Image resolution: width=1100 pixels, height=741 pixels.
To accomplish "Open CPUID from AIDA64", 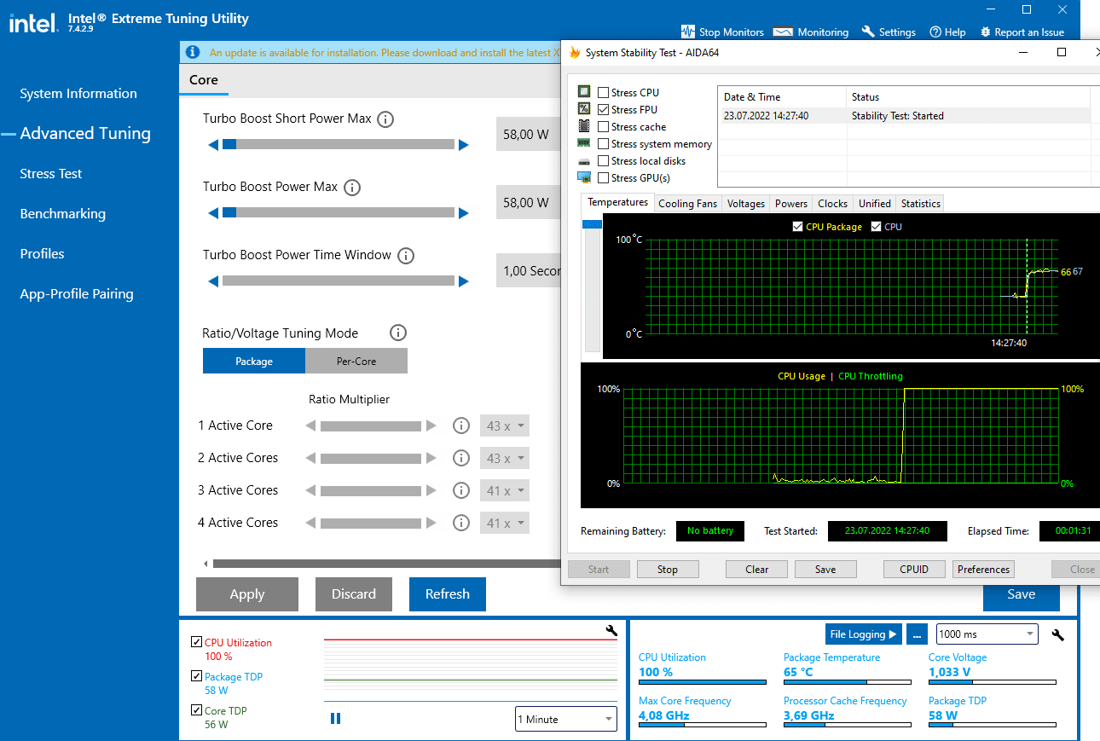I will [x=914, y=570].
